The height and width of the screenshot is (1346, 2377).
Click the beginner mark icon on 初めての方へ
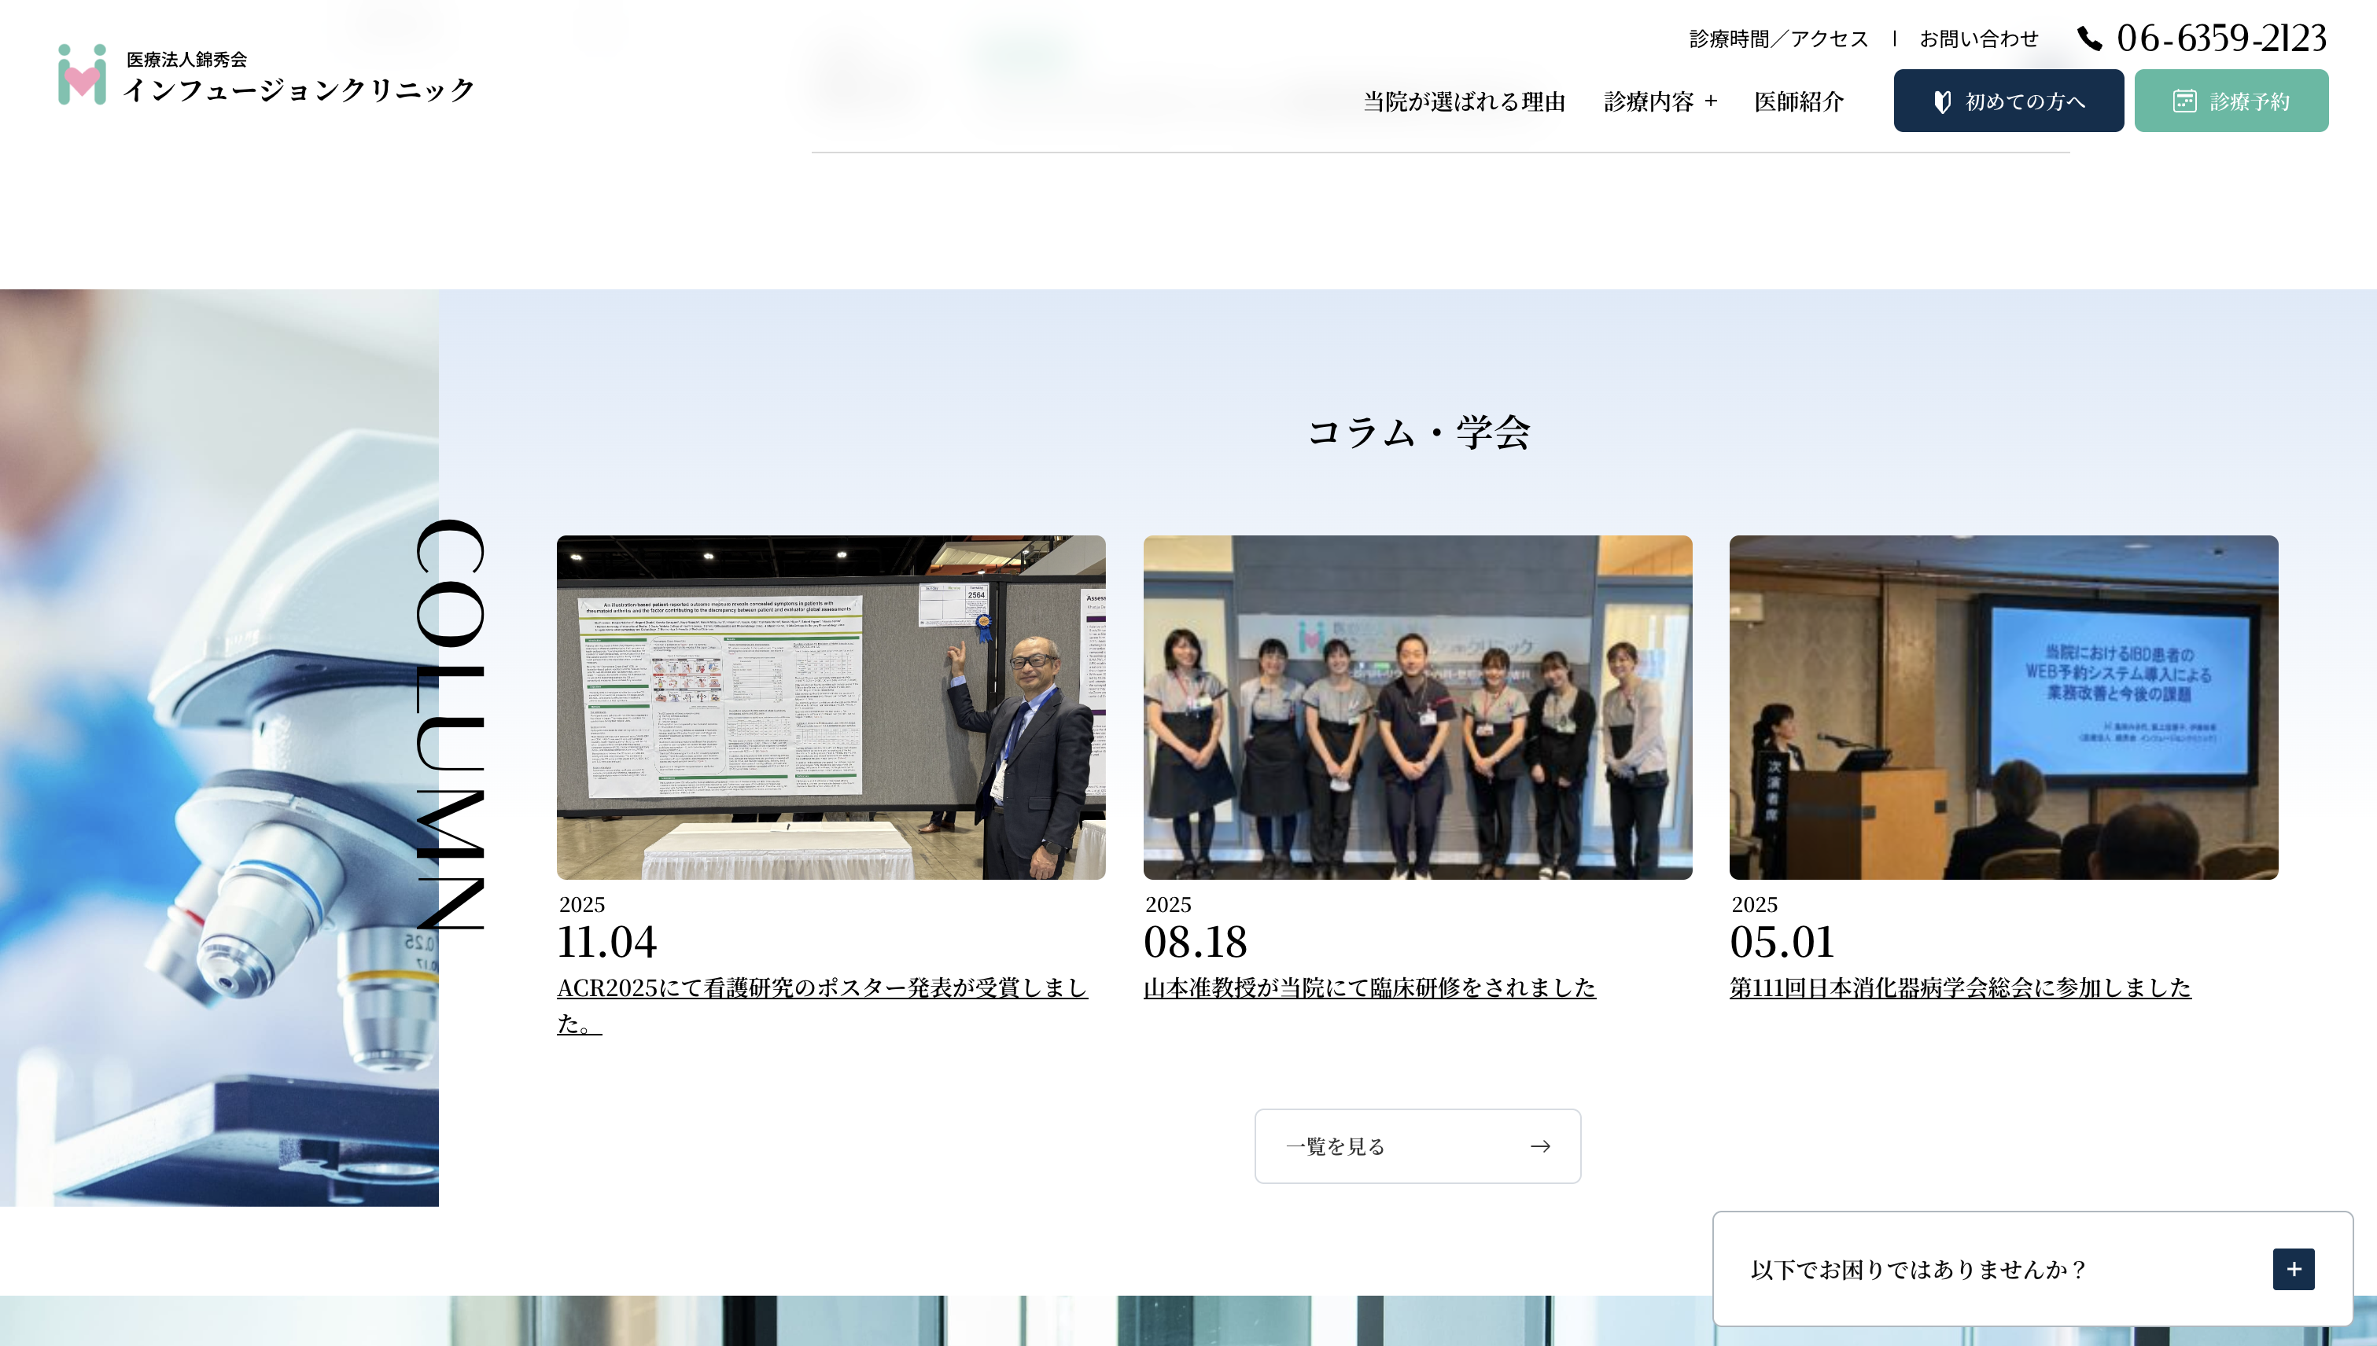1942,101
